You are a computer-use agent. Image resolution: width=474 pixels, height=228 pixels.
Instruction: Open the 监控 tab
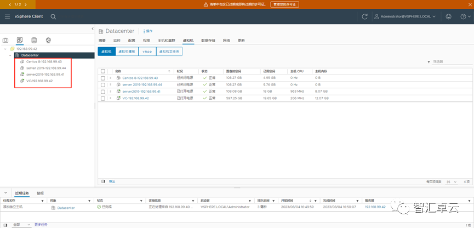(117, 41)
